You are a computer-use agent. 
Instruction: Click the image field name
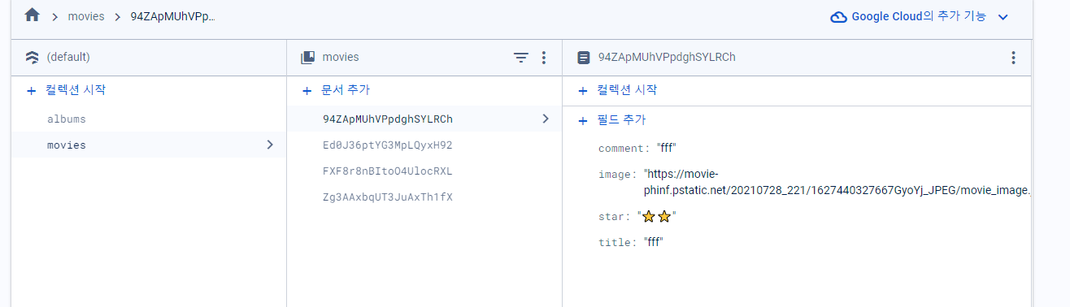pyautogui.click(x=614, y=174)
